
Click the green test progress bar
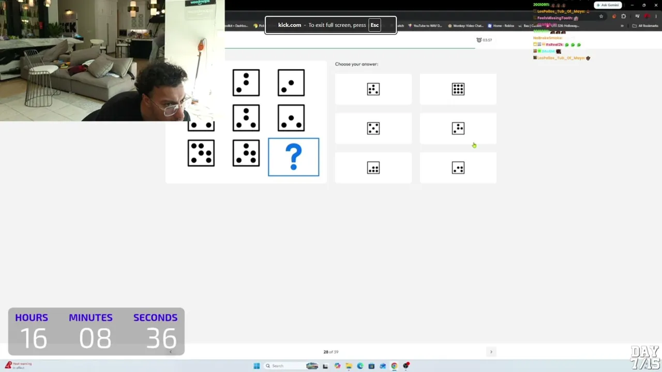(x=350, y=48)
